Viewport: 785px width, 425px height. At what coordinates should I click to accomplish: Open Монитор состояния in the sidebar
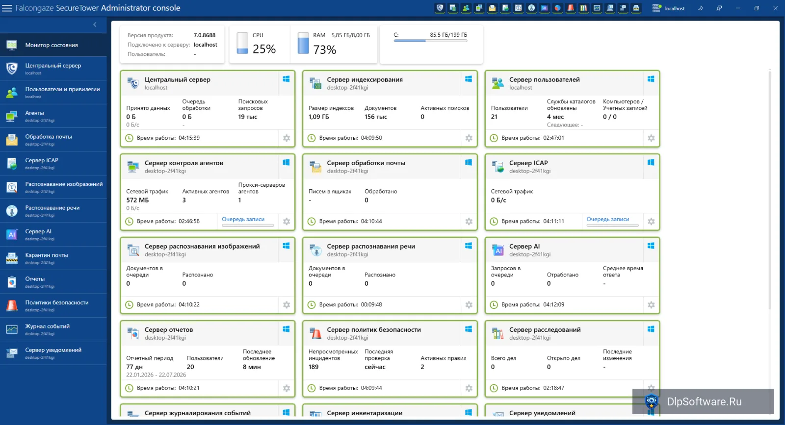(x=53, y=45)
